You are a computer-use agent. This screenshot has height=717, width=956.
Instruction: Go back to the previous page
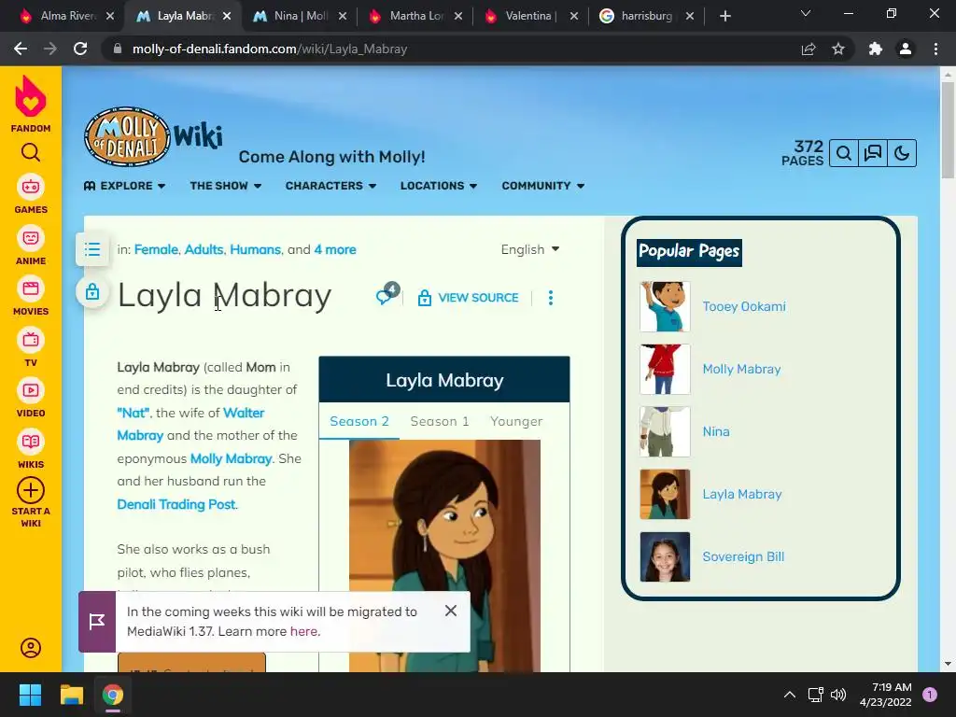click(x=21, y=49)
